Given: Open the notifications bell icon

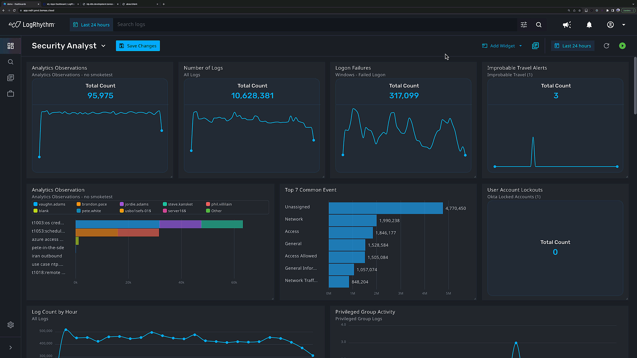Looking at the screenshot, I should [589, 25].
